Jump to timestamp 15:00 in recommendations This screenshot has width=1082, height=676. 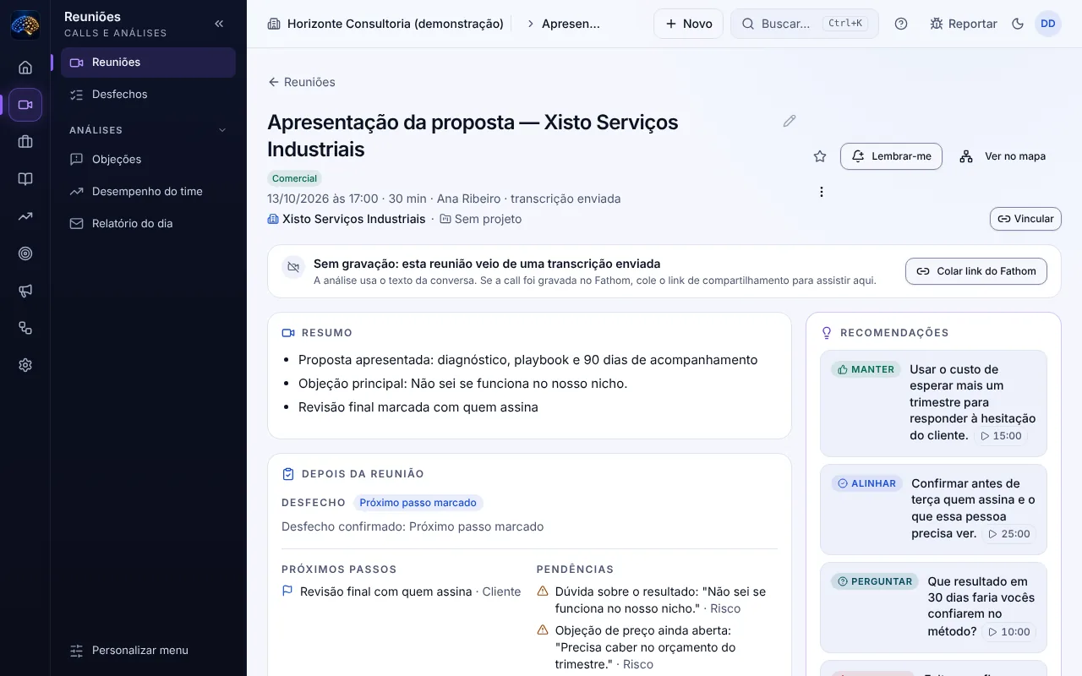coord(1000,436)
